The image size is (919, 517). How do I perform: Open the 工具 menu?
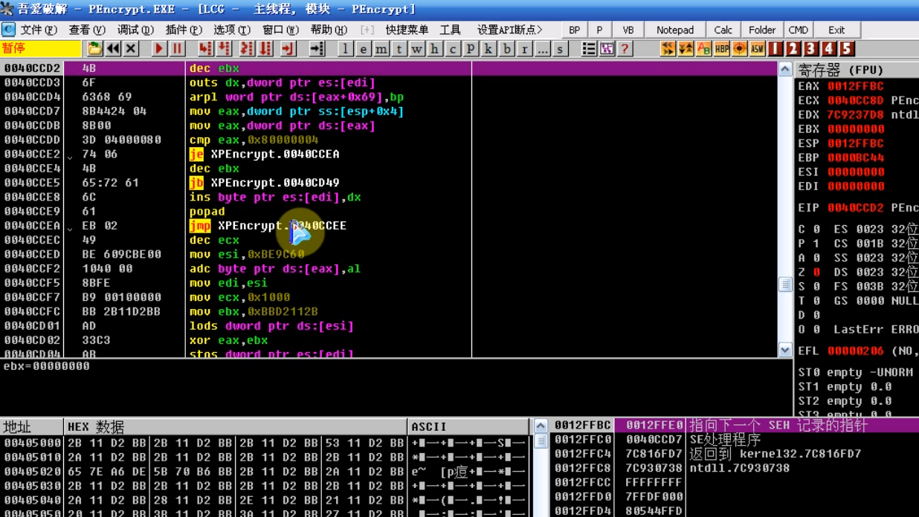[x=450, y=30]
